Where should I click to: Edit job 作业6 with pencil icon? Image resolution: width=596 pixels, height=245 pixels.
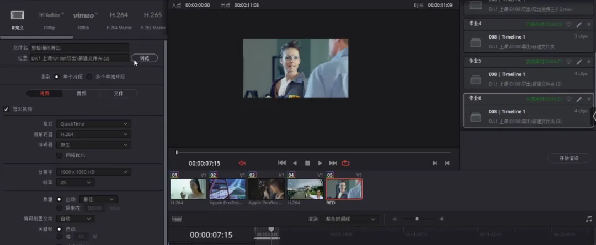coord(579,99)
